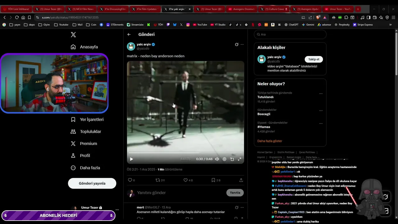Open the Coin bookmarks folder
398x224 pixels.
[91, 25]
